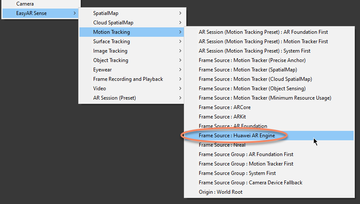Select Frame Source : ARCore

tap(269, 107)
